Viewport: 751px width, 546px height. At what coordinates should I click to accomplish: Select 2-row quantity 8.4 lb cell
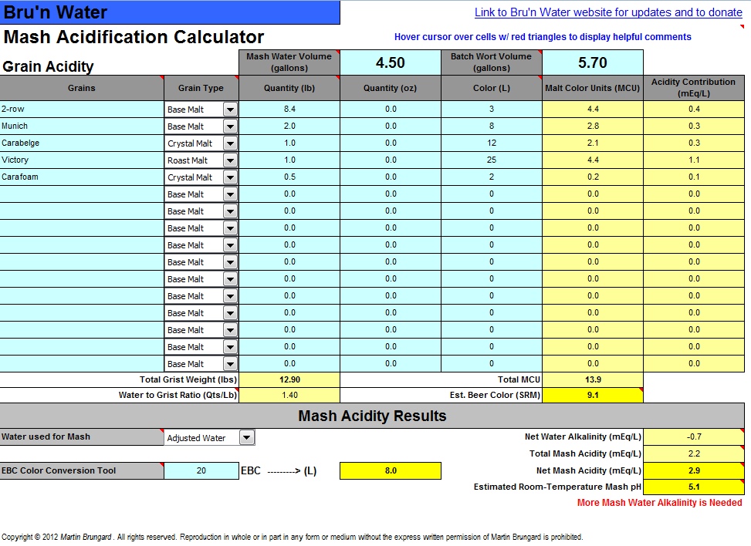click(x=289, y=109)
